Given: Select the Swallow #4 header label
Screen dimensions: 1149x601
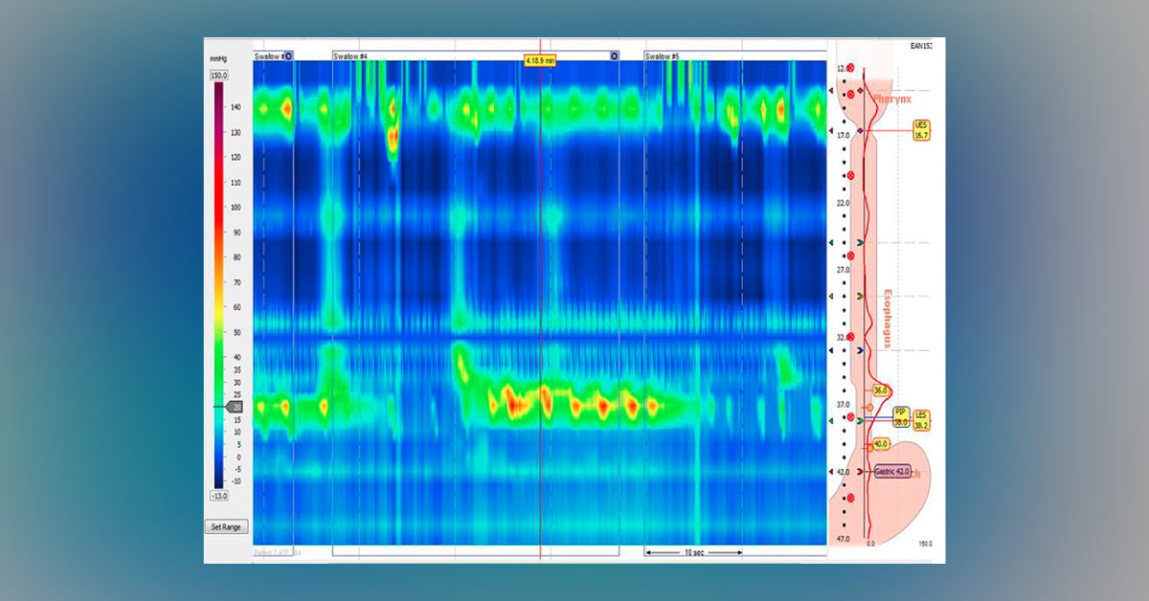Looking at the screenshot, I should 350,56.
